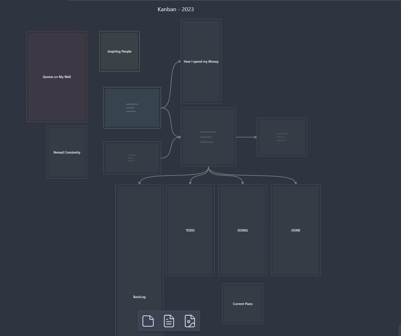
Task: Select the Kanban - 2023 canvas title
Action: coord(176,9)
